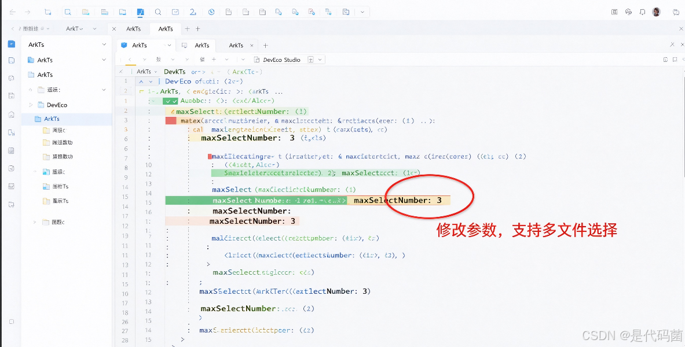Switch to the ArkTs tab with close button

pyautogui.click(x=236, y=45)
